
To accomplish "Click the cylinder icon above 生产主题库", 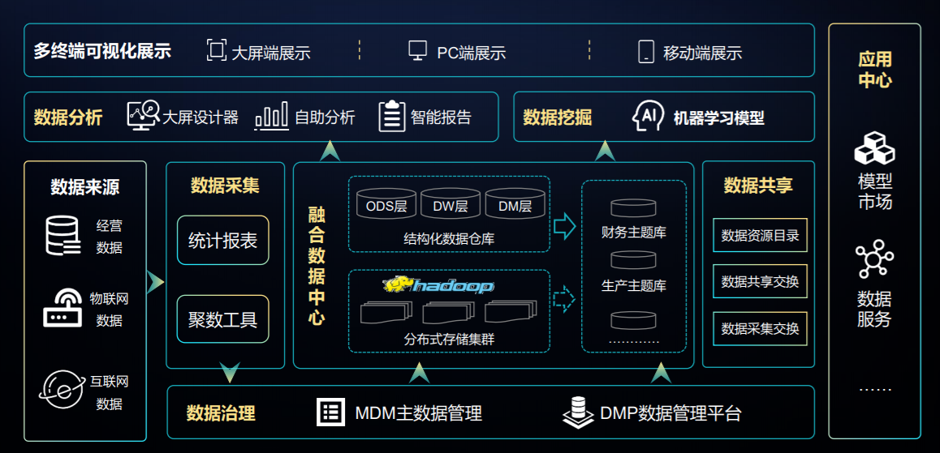I will (x=633, y=260).
